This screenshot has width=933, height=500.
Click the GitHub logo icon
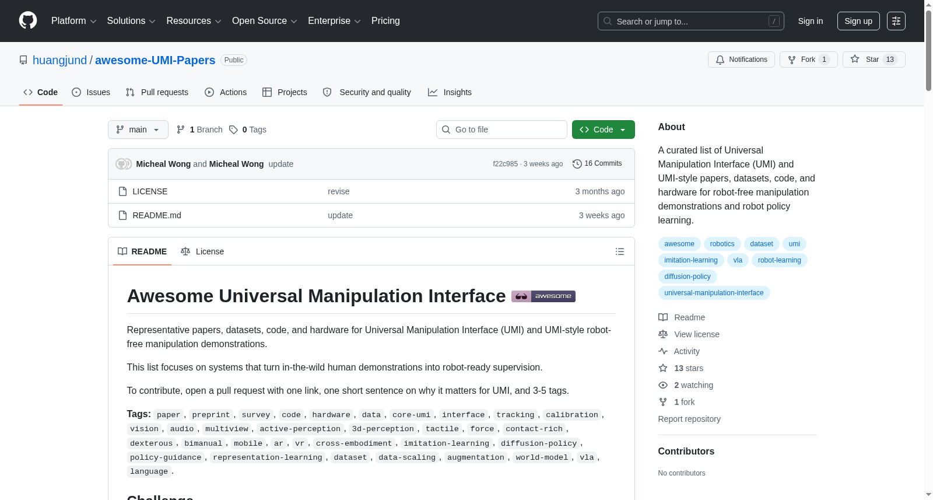pos(28,20)
